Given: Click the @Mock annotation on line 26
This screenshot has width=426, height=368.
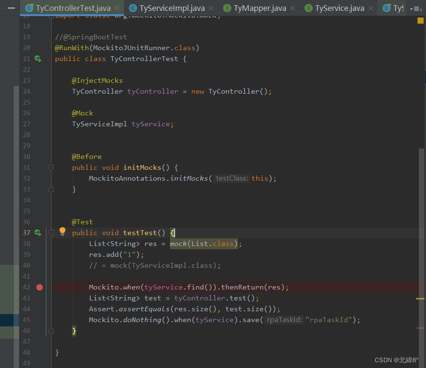Looking at the screenshot, I should [82, 113].
